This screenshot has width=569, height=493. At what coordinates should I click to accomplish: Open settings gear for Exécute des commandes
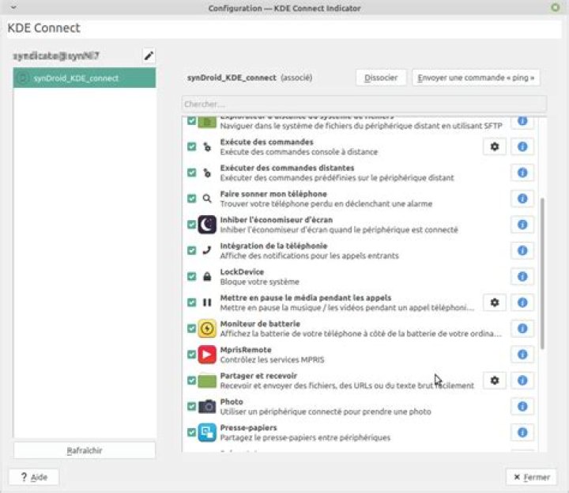pos(494,146)
